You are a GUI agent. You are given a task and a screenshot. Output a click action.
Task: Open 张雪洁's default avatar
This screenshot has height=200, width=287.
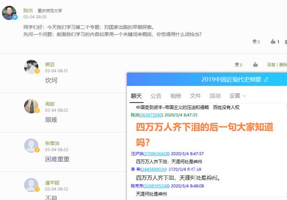32,145
